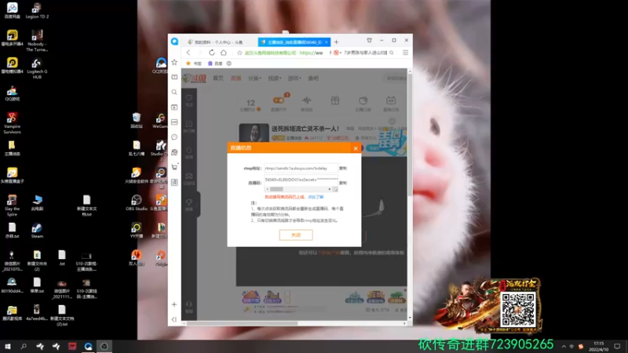This screenshot has height=353, width=628.
Task: Click the page vertical scrollbar
Action: tap(409, 134)
